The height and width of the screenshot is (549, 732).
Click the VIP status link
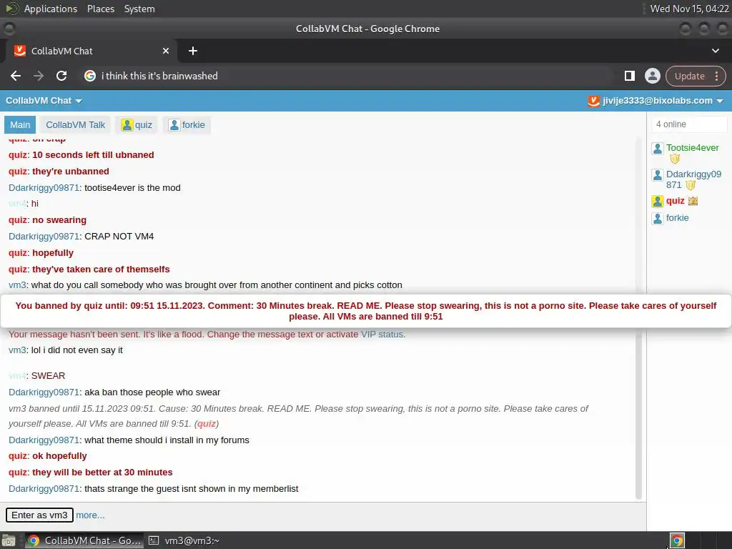pyautogui.click(x=382, y=335)
